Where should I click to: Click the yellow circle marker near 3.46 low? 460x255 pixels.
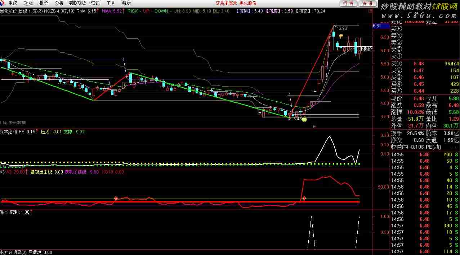click(x=304, y=119)
